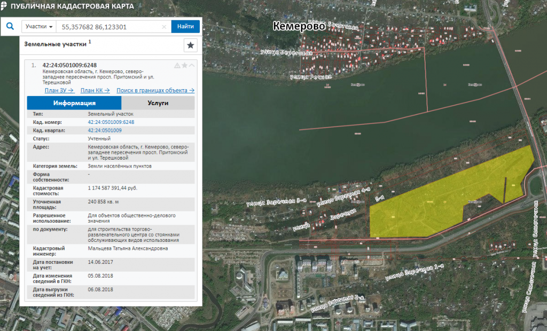This screenshot has width=547, height=331.
Task: Open cadastral number 42:24:0501009:6248 link in table
Action: [x=111, y=122]
